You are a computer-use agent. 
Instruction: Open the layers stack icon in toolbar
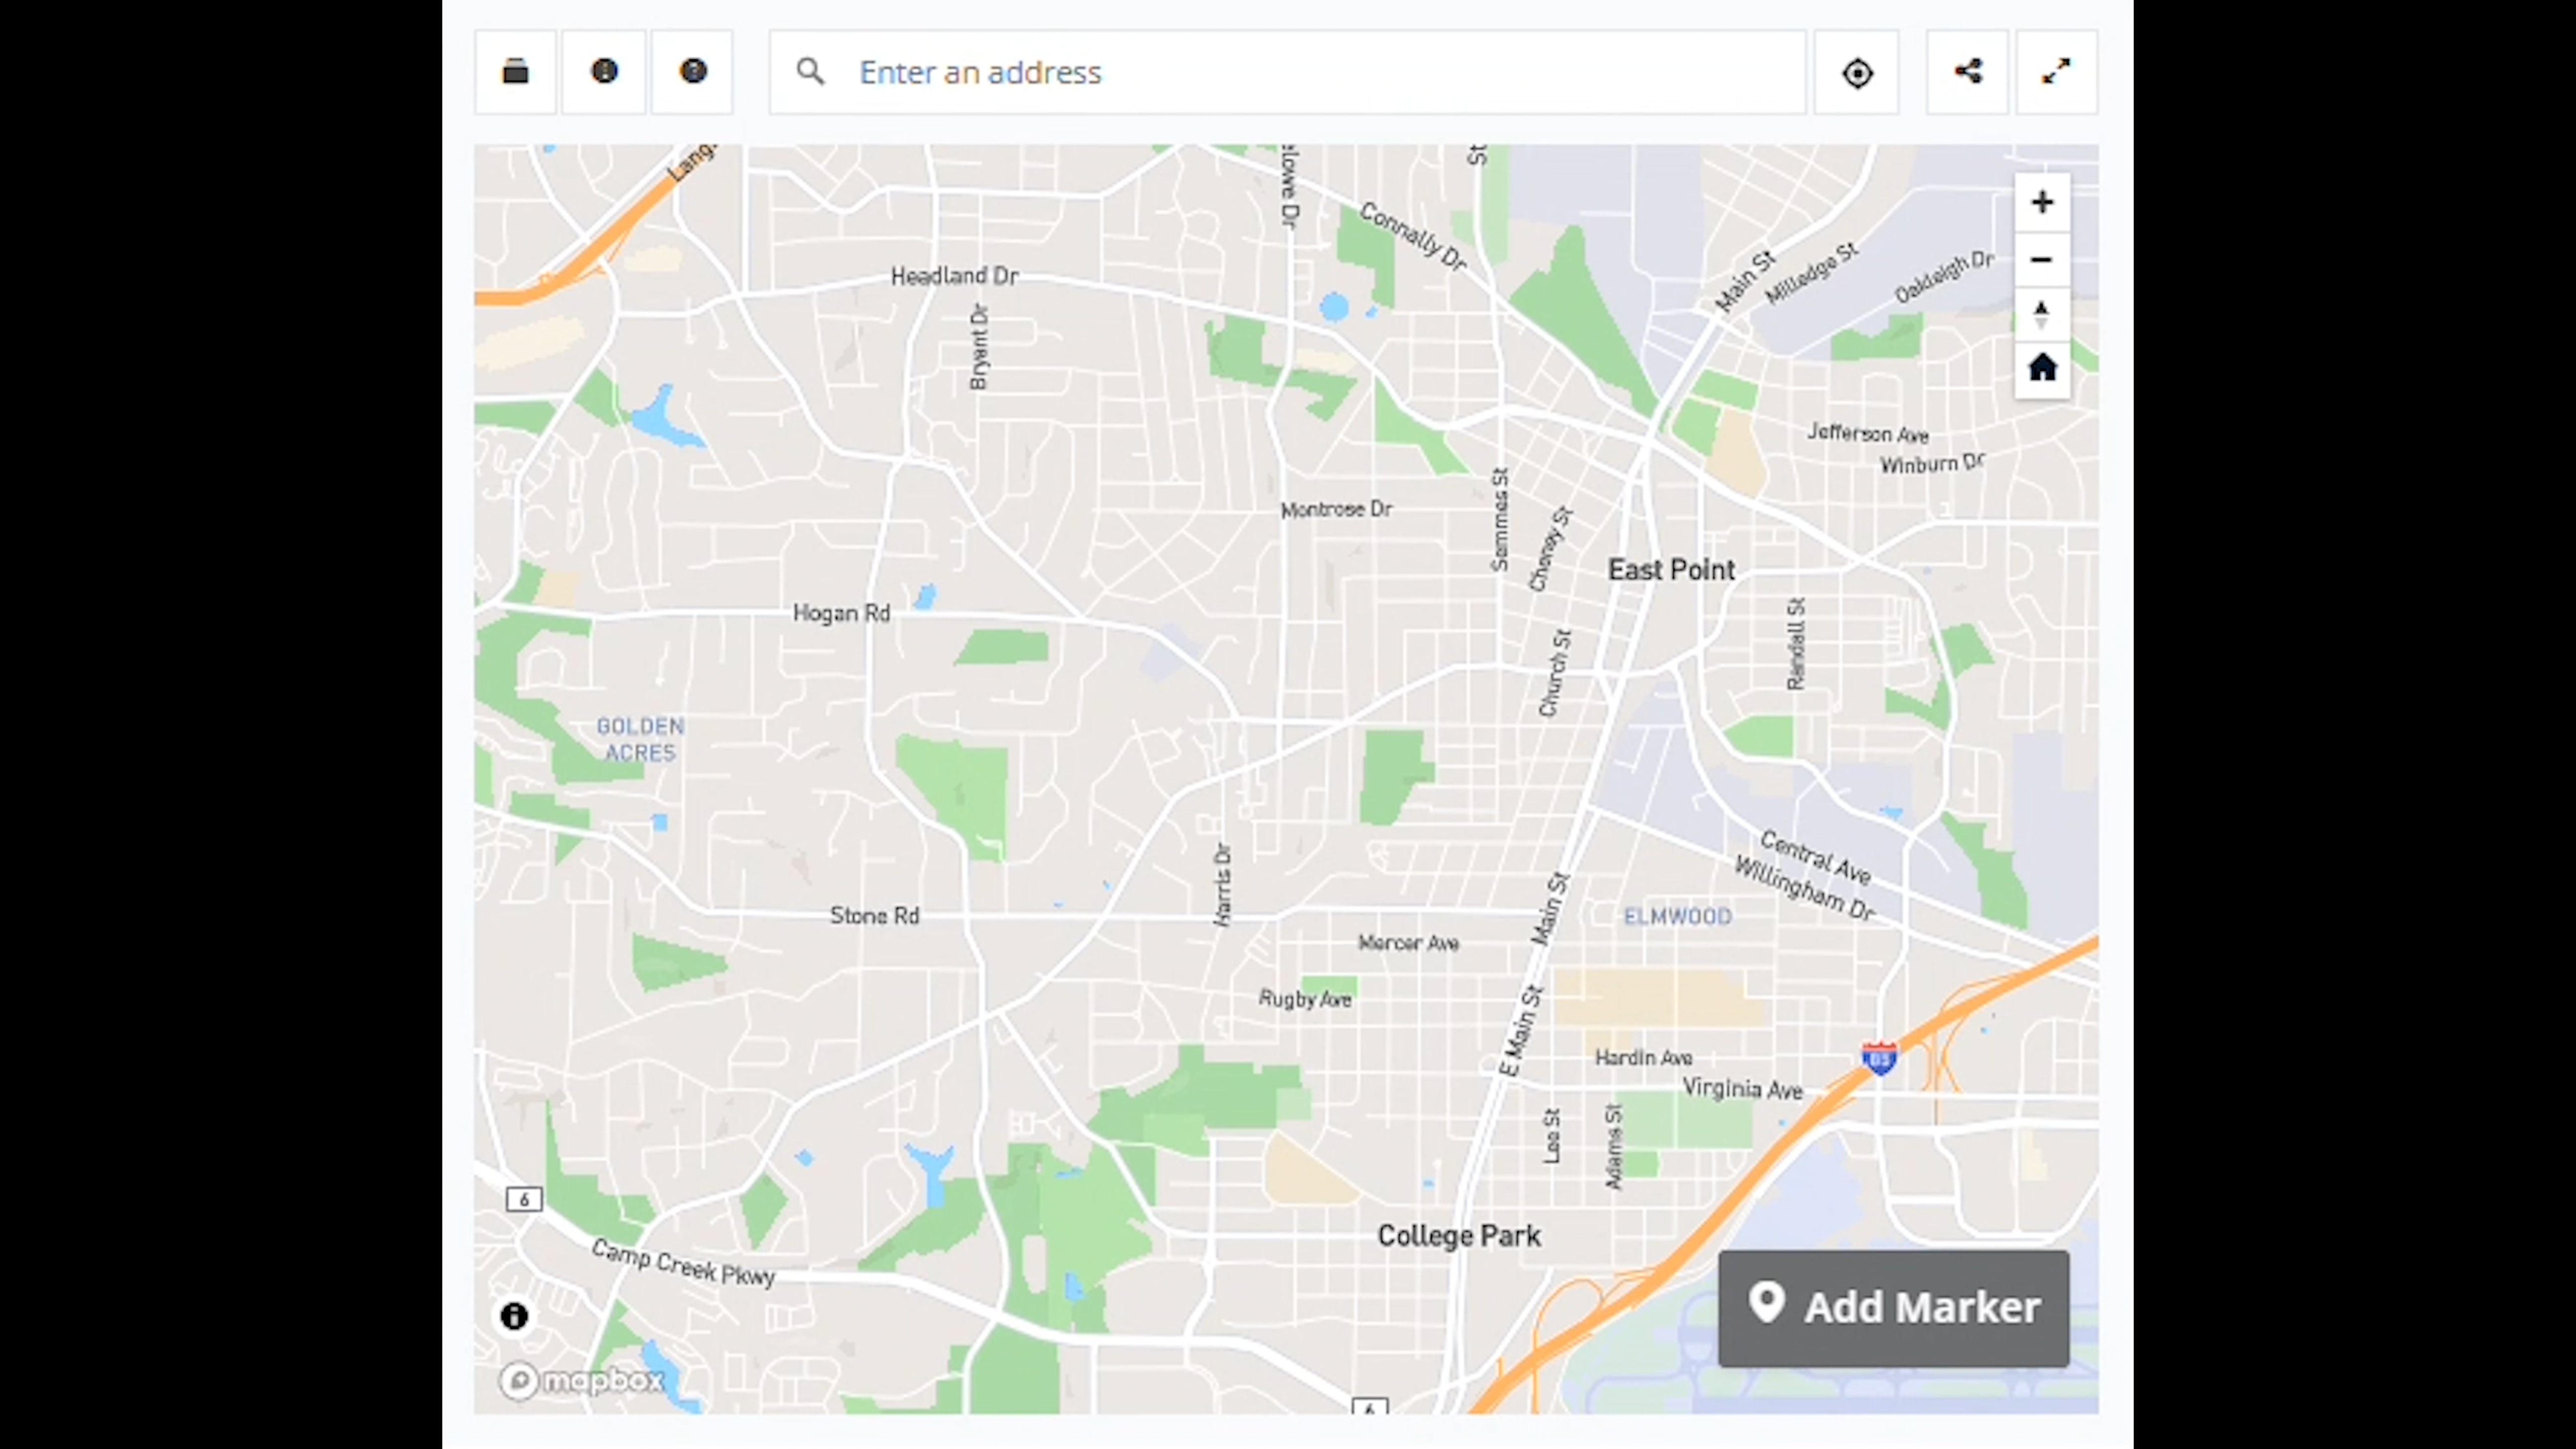coord(515,72)
